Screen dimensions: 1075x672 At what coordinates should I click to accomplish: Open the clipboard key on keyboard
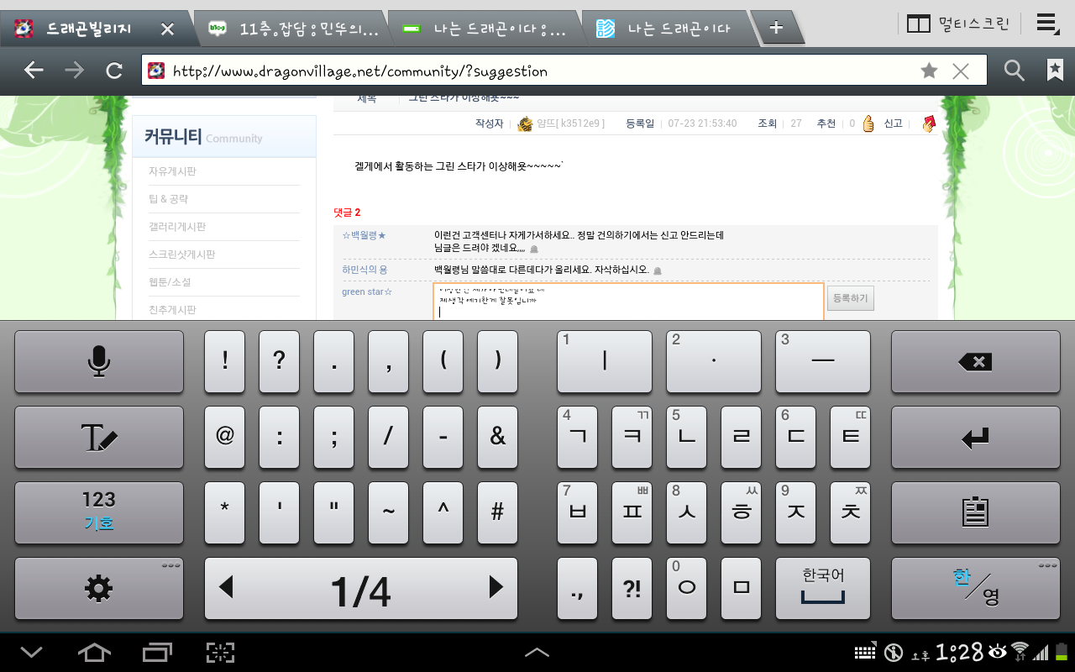tap(975, 512)
